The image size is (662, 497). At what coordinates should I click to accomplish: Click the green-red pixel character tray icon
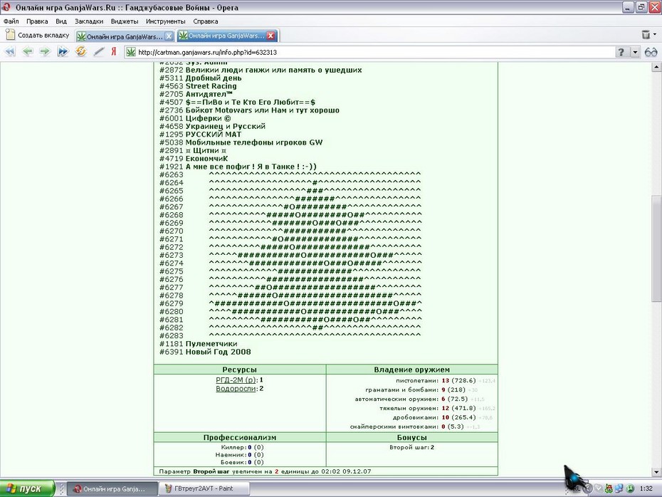tap(609, 488)
